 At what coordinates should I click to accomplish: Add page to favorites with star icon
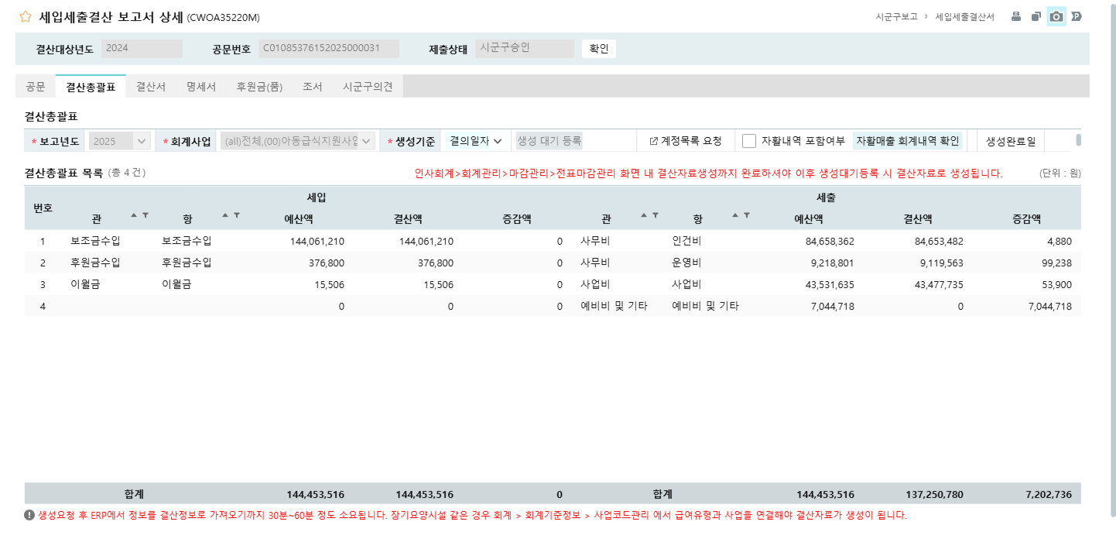pos(26,16)
